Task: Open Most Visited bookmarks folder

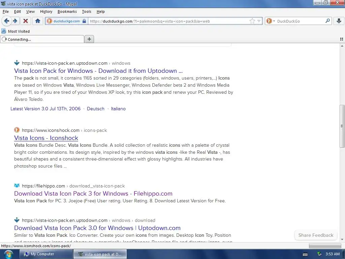Action: click(15, 31)
